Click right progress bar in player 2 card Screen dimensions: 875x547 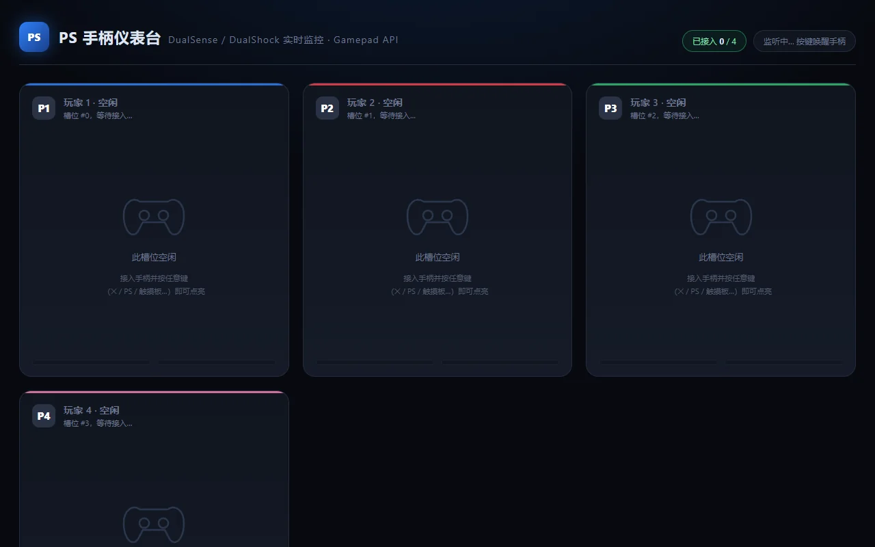[500, 362]
